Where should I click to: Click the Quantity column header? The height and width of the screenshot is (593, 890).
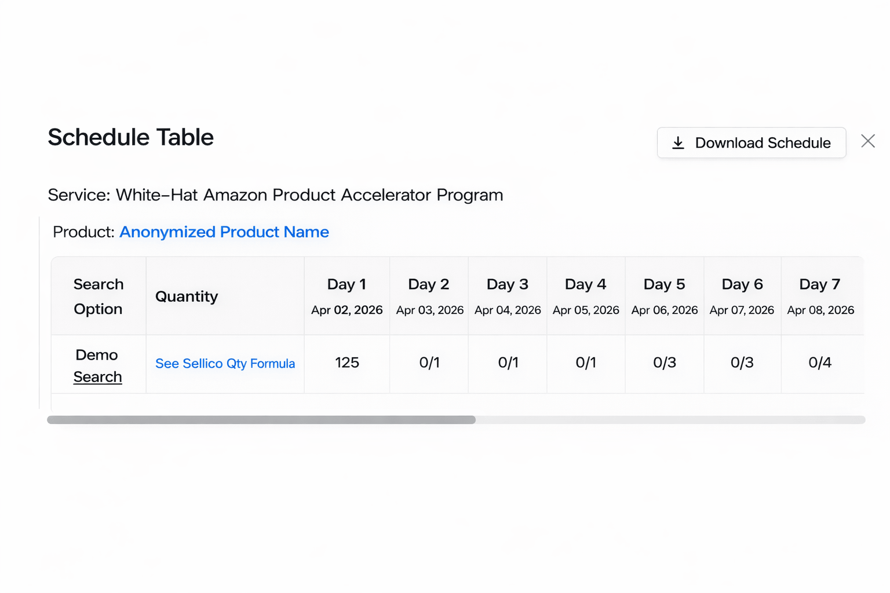click(187, 296)
